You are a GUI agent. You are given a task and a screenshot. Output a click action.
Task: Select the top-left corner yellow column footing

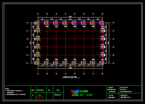tap(38, 23)
